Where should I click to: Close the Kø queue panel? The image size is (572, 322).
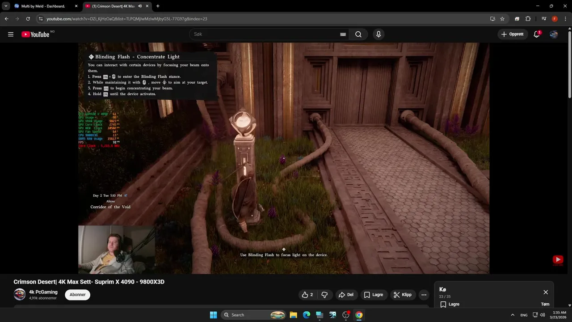tap(546, 292)
